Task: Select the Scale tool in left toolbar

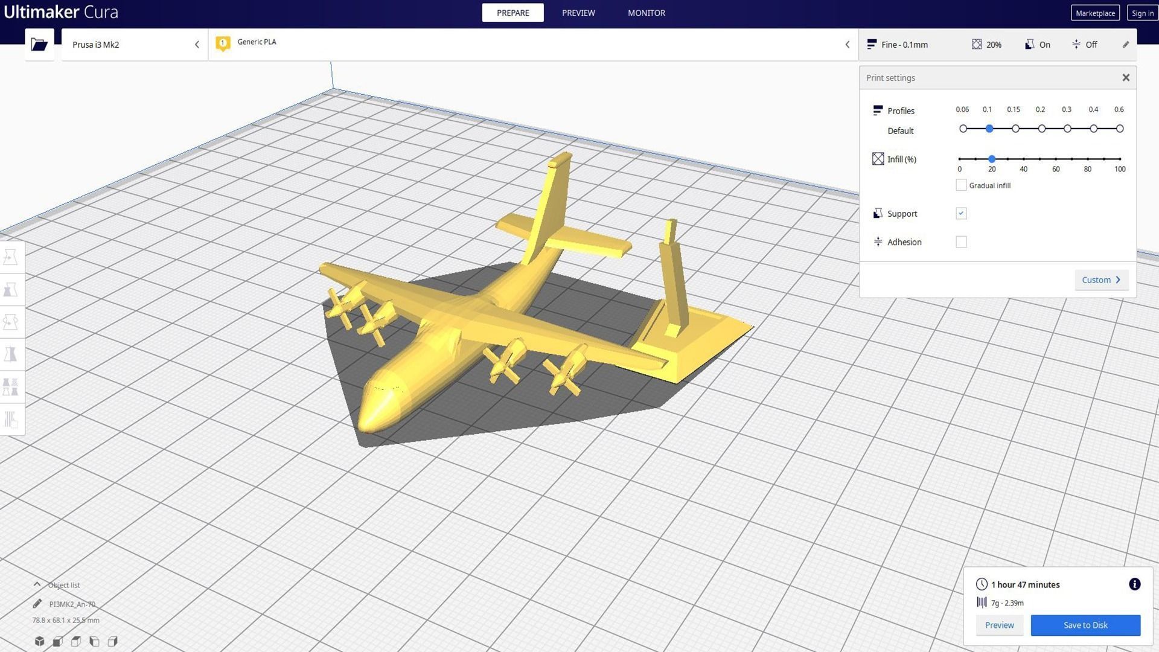Action: (11, 290)
